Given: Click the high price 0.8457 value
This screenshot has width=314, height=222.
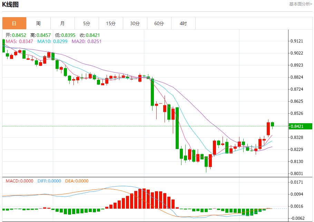Looking at the screenshot, I should coord(44,35).
